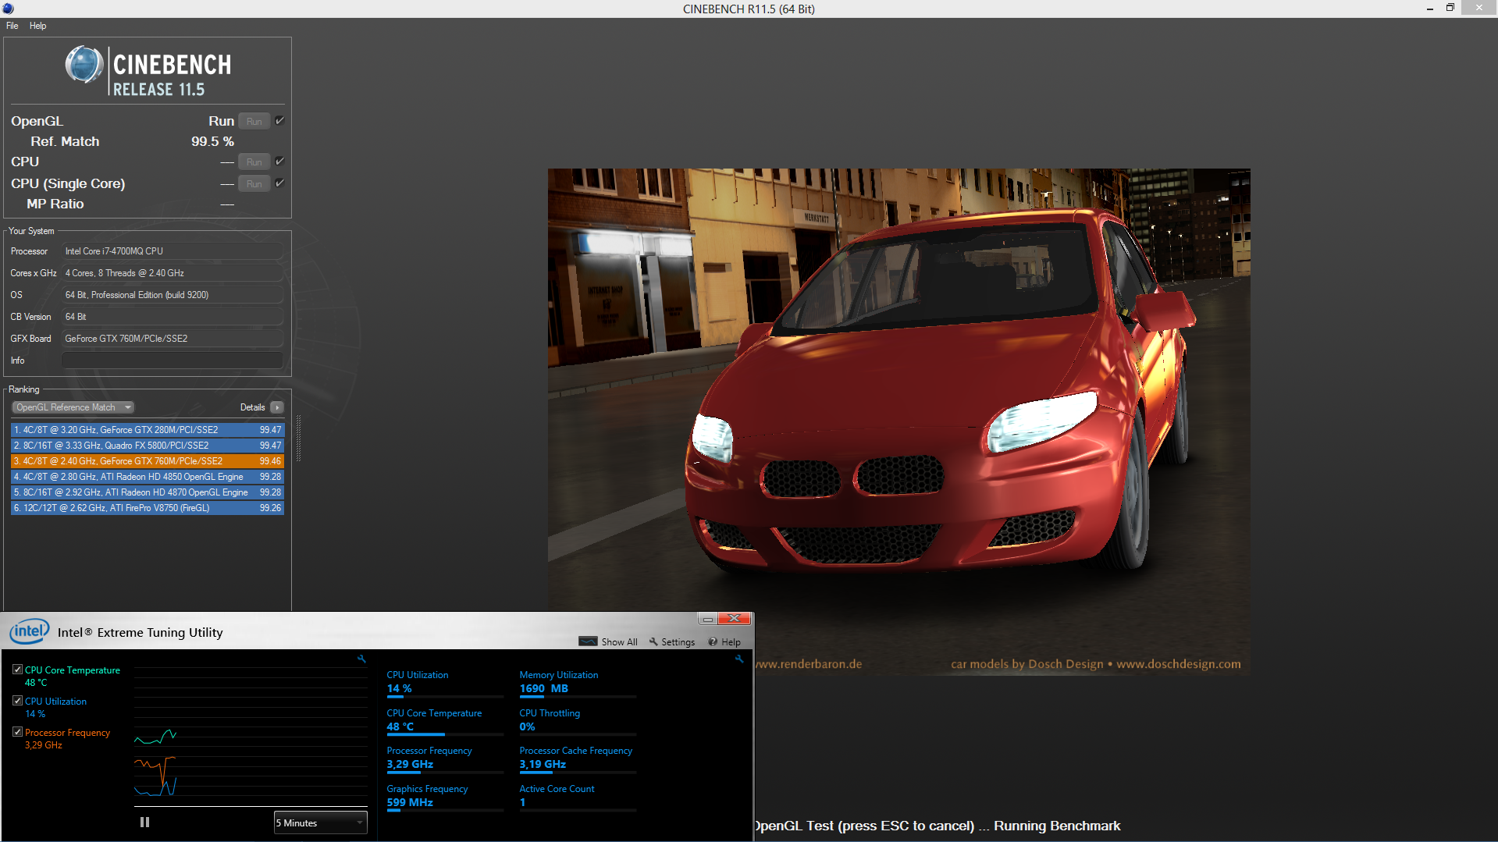Click the Ref. Match 99.5 % score
Screen dimensions: 1498x842
point(212,142)
